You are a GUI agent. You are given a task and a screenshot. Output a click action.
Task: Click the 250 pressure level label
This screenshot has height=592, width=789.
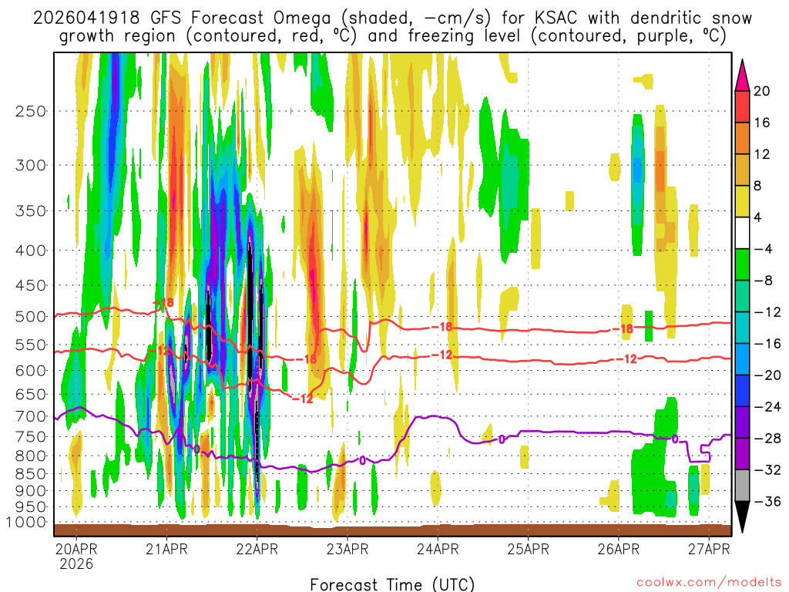31,111
